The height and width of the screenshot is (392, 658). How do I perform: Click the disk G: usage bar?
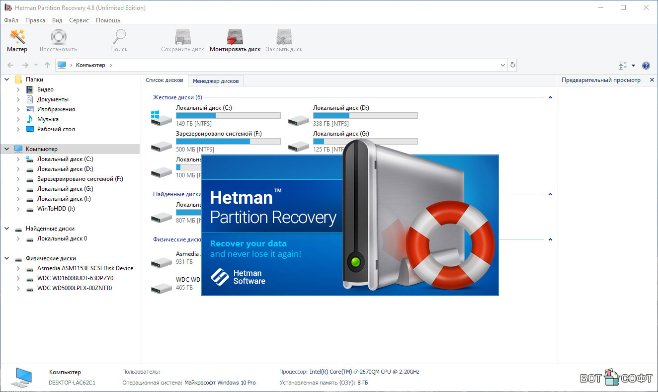click(365, 141)
